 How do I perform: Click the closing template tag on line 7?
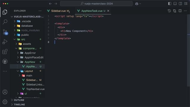click(63, 38)
